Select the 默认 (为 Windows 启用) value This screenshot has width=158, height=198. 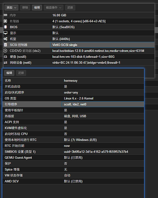80,140
